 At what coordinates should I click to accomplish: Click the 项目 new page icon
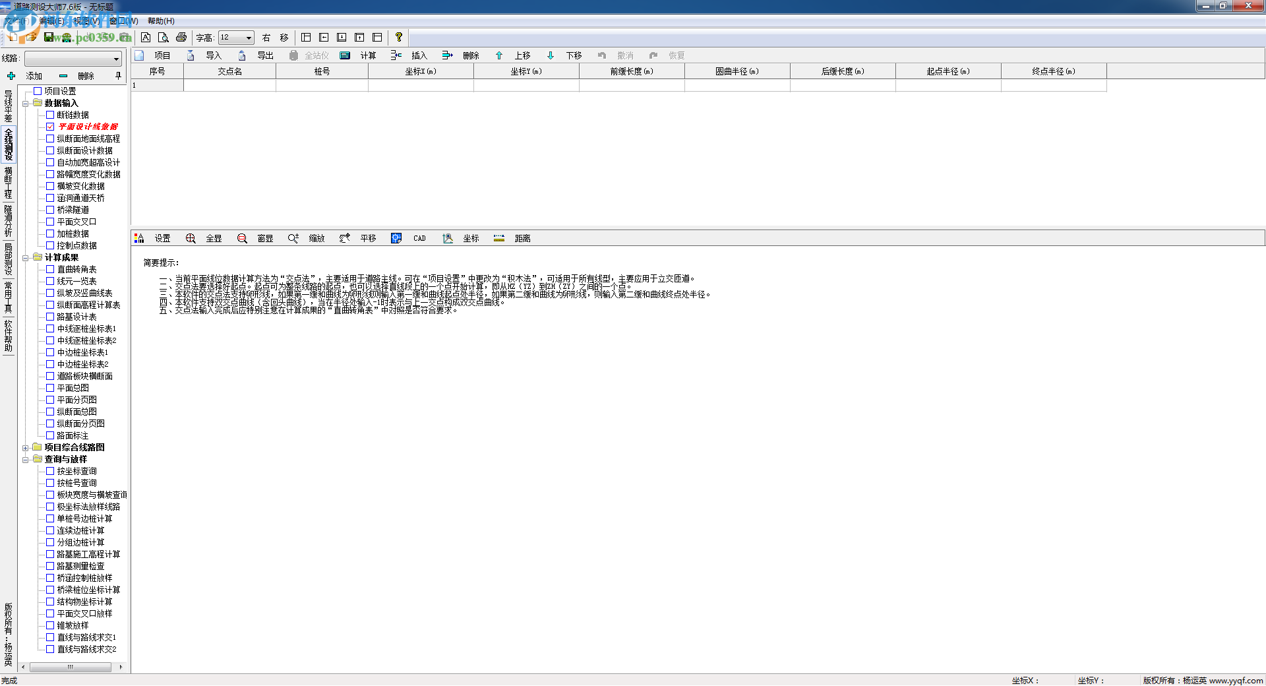coord(139,55)
